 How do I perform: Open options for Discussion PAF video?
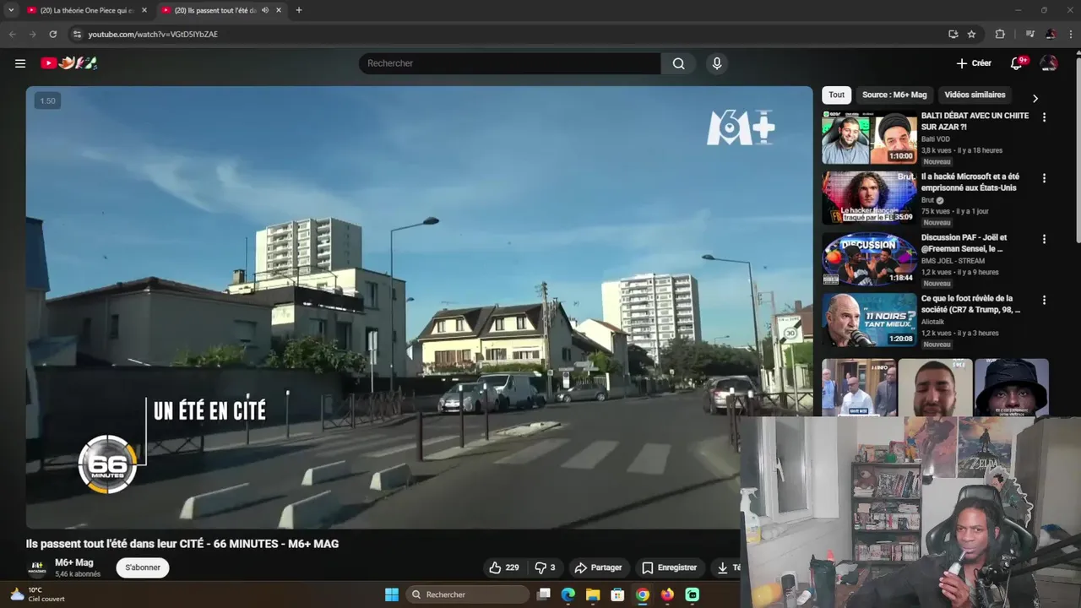1044,239
